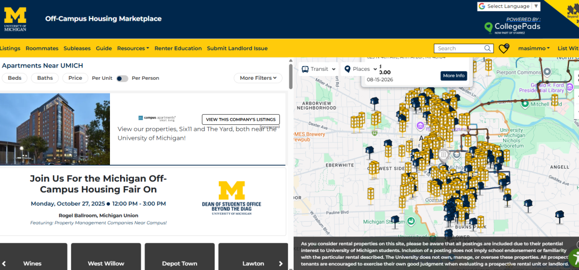Open the Select Language dropdown
This screenshot has width=579, height=270.
(x=509, y=6)
